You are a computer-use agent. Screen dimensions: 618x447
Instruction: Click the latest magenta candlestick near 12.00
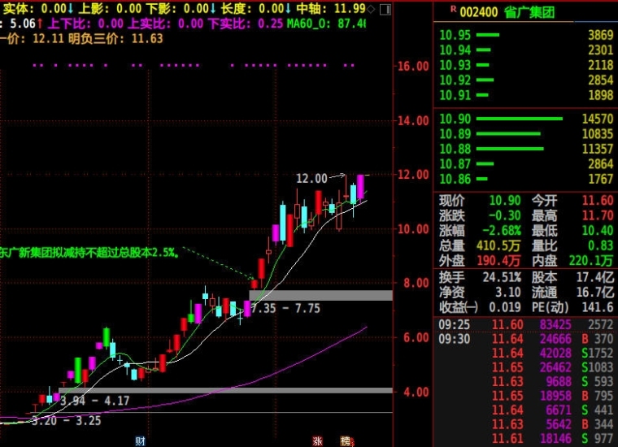(x=360, y=187)
